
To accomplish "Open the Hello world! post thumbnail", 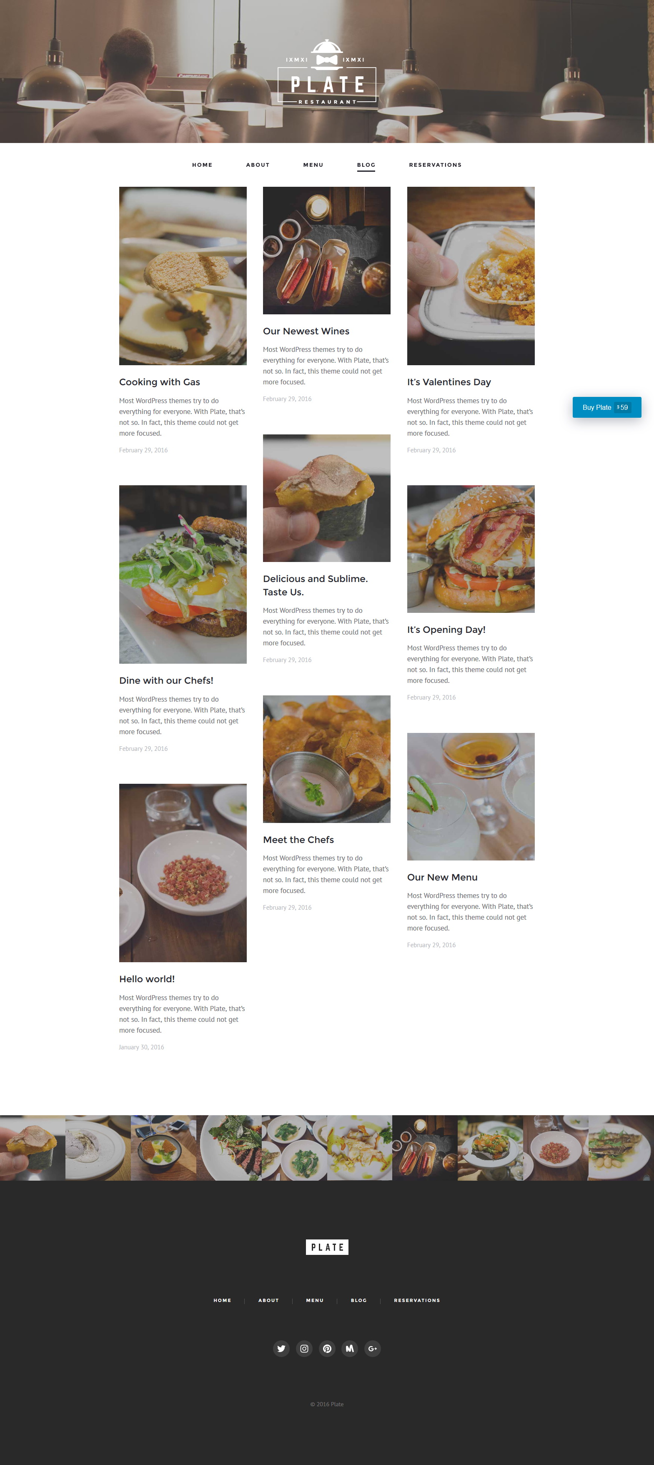I will 183,873.
